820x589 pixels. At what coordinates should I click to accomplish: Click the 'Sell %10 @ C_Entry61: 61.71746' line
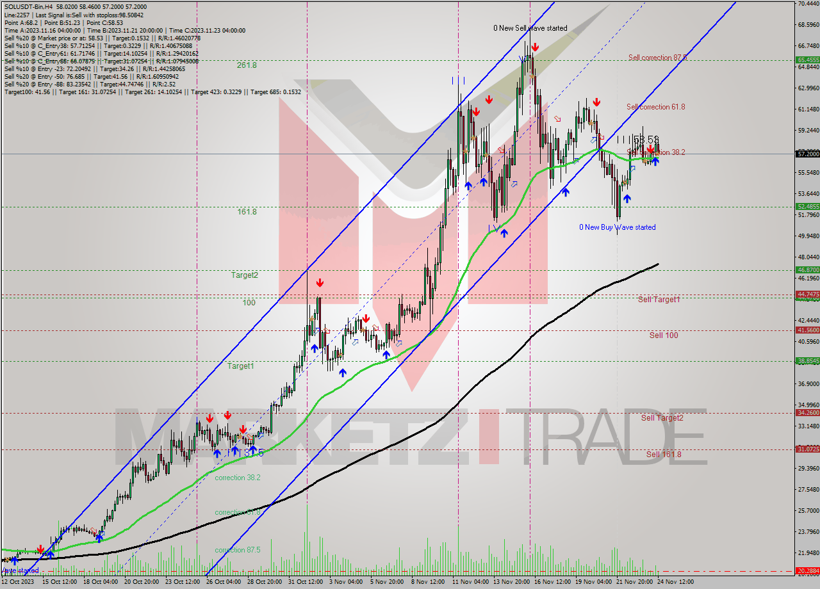click(x=101, y=54)
